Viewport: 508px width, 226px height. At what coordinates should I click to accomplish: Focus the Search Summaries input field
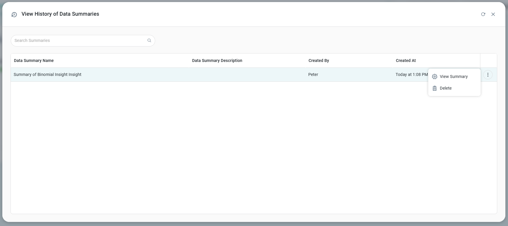79,40
